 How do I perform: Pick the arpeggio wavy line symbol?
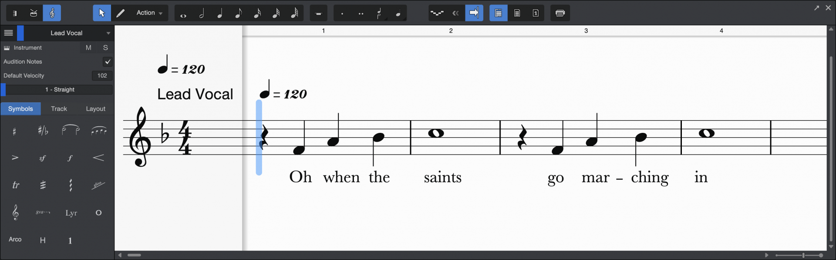pos(71,185)
